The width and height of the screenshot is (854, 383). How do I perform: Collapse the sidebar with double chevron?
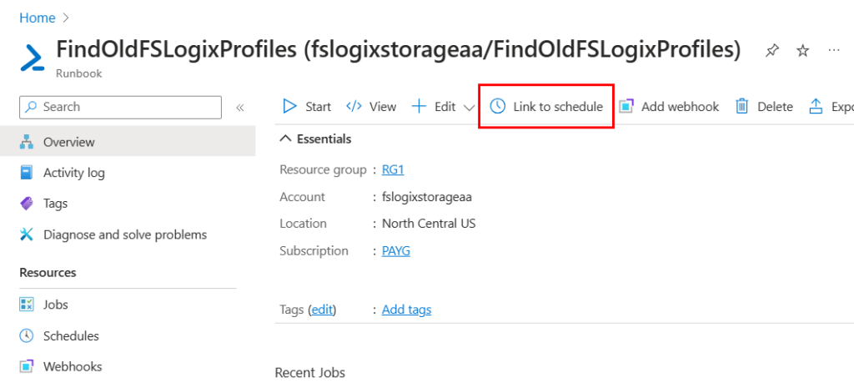pos(239,108)
